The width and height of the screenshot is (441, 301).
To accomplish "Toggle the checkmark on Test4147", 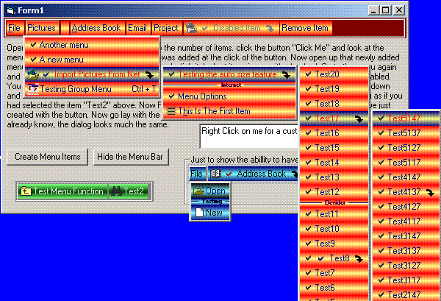I will point(381,177).
